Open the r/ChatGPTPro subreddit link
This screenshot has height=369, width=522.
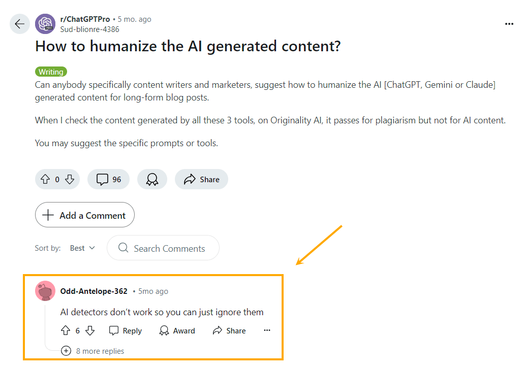[x=84, y=19]
